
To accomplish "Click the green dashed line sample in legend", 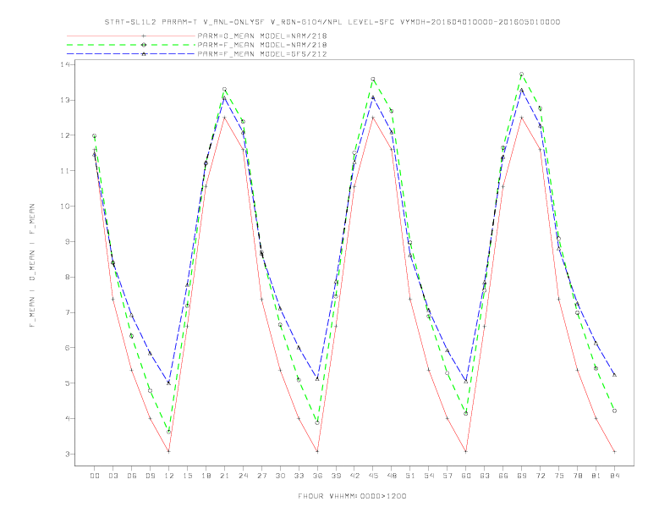I will click(131, 45).
